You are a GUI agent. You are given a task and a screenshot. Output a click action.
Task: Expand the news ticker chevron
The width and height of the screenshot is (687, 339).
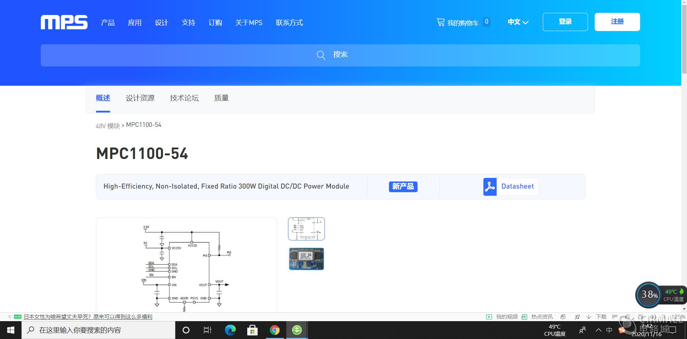10,316
